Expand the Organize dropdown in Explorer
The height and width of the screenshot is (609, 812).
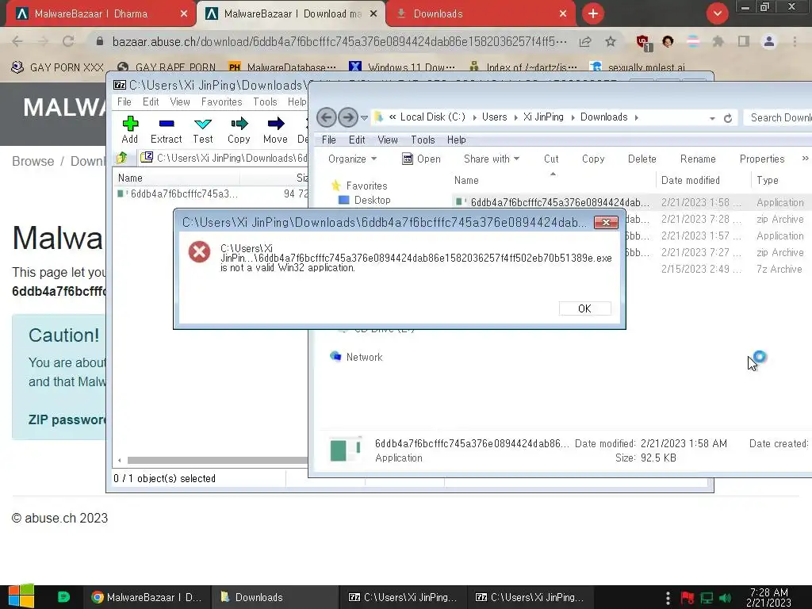pyautogui.click(x=352, y=159)
